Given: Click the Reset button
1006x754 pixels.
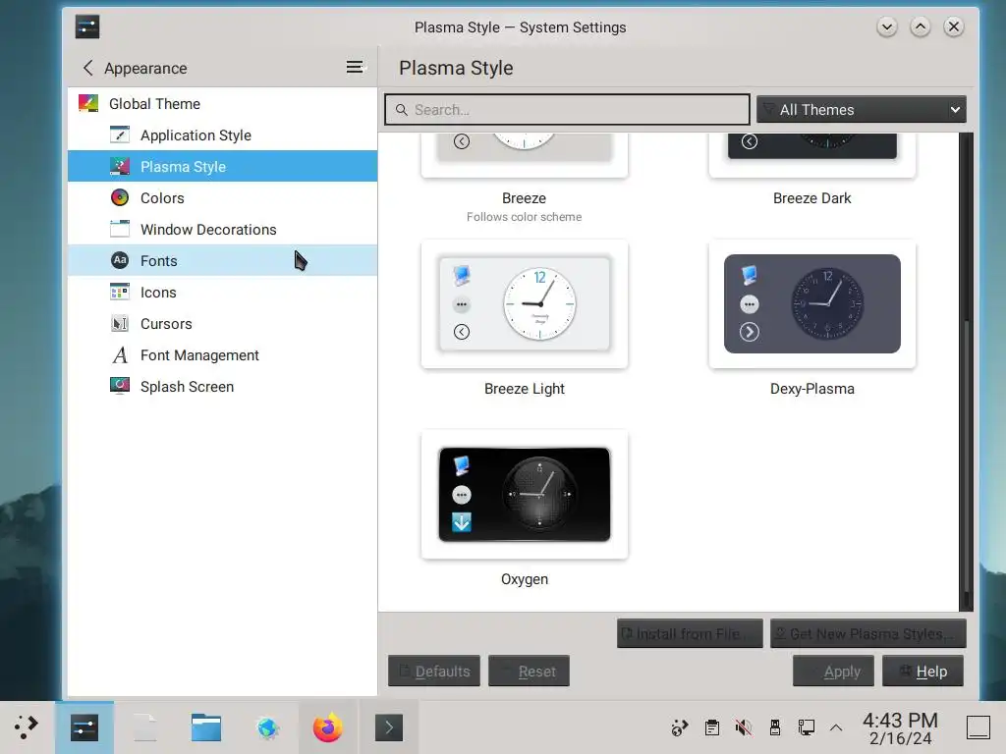Looking at the screenshot, I should pyautogui.click(x=529, y=671).
